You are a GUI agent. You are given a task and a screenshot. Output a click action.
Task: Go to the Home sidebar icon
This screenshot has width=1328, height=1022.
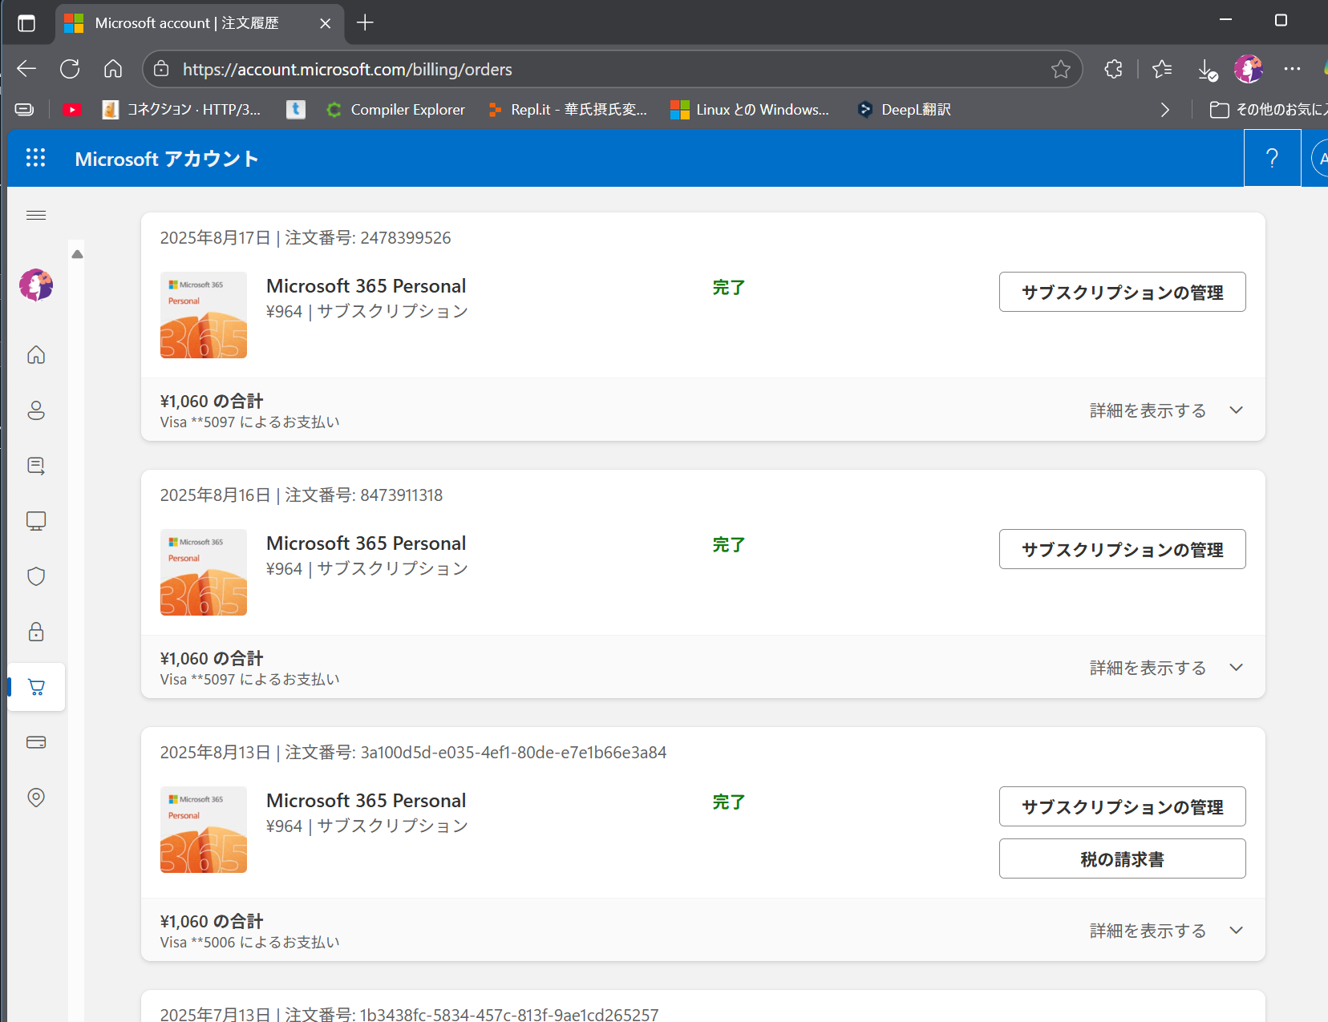click(36, 354)
